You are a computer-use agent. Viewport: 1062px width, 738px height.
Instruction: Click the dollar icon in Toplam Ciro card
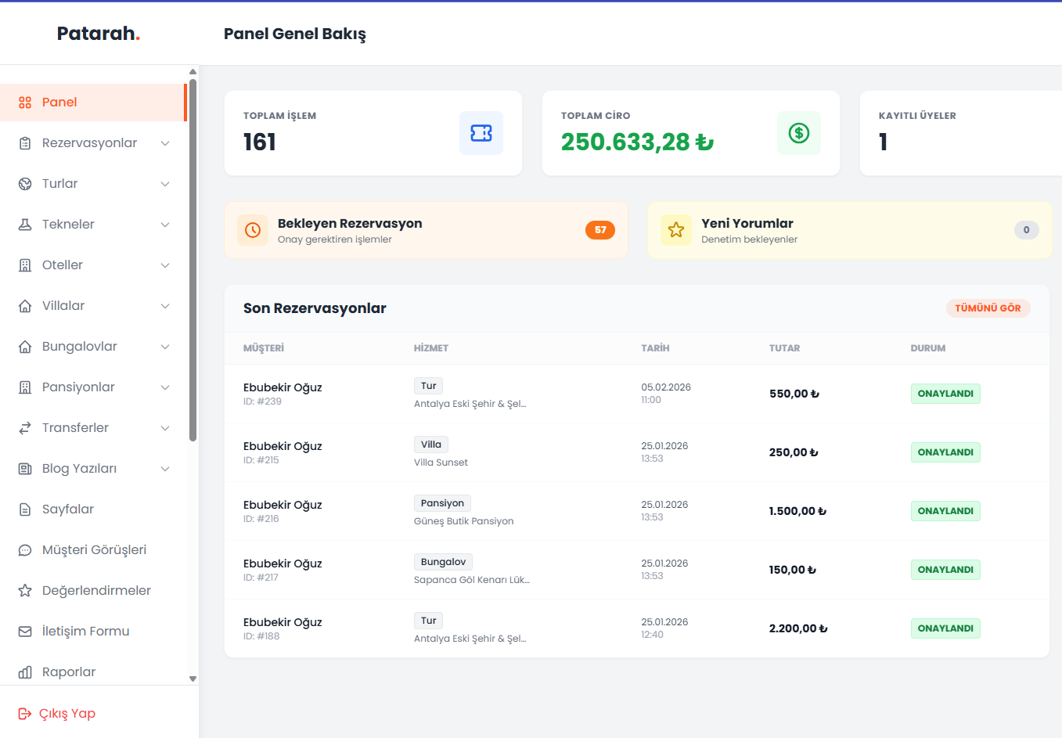(798, 133)
